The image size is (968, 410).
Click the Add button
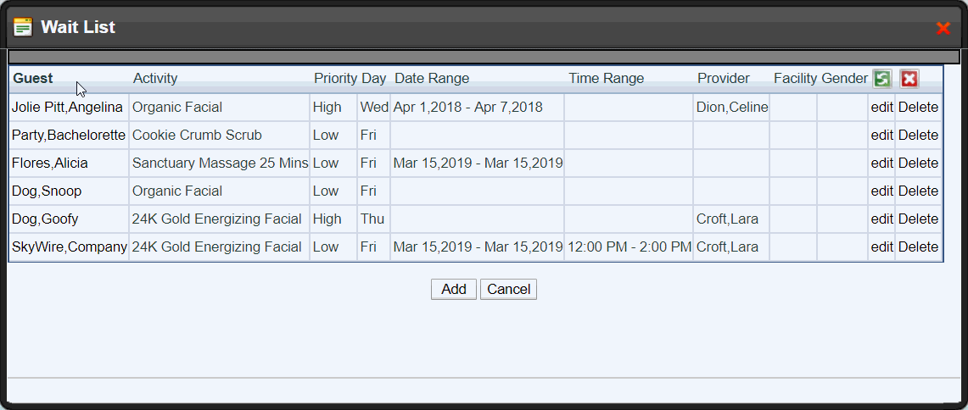[454, 289]
